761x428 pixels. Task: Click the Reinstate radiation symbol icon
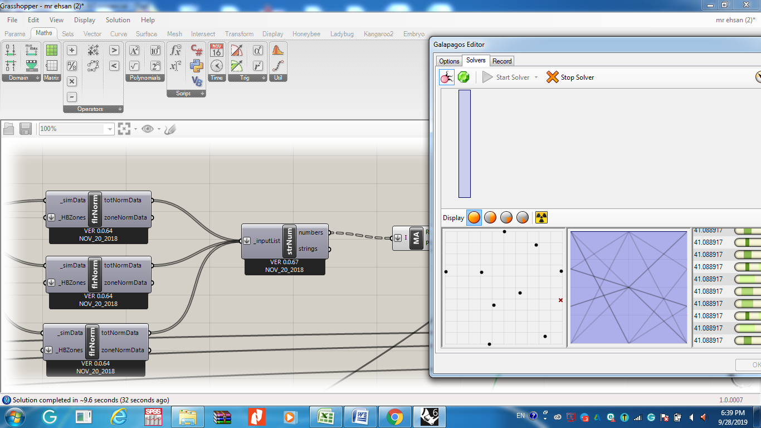coord(542,217)
